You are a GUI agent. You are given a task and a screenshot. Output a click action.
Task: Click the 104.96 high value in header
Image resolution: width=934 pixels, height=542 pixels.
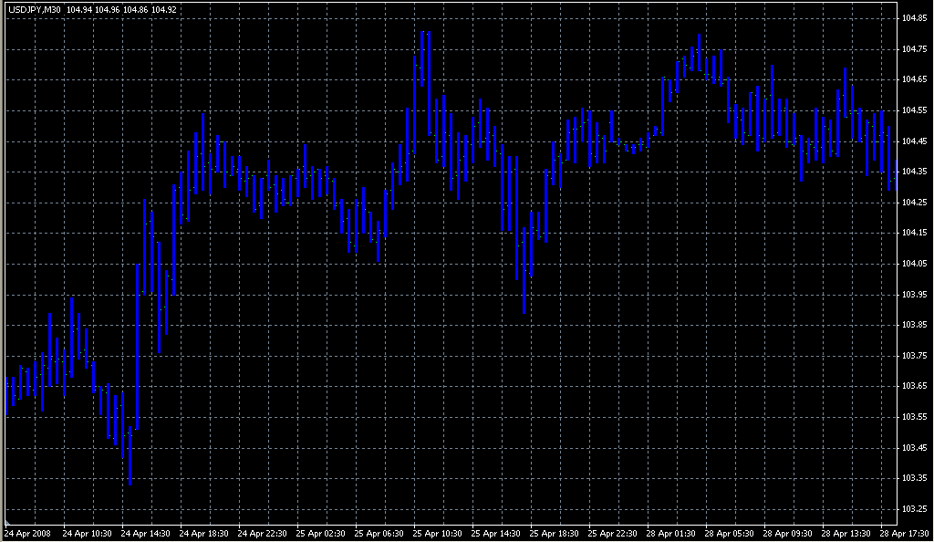108,10
